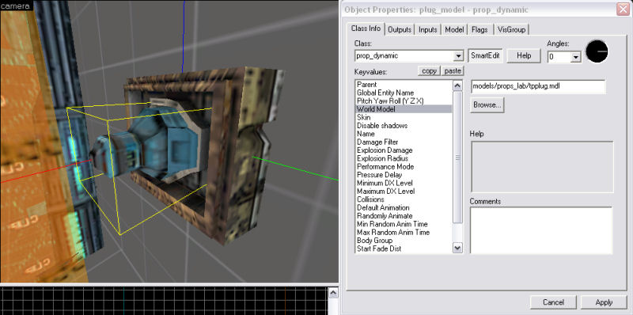The height and width of the screenshot is (315, 633).
Task: Click the paste keyvalues button
Action: coord(452,70)
